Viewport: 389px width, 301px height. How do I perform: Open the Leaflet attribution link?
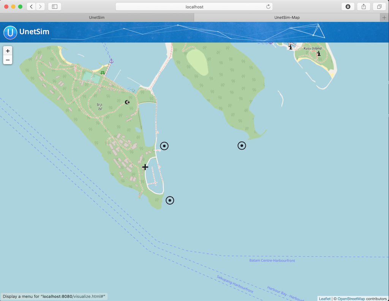click(324, 299)
